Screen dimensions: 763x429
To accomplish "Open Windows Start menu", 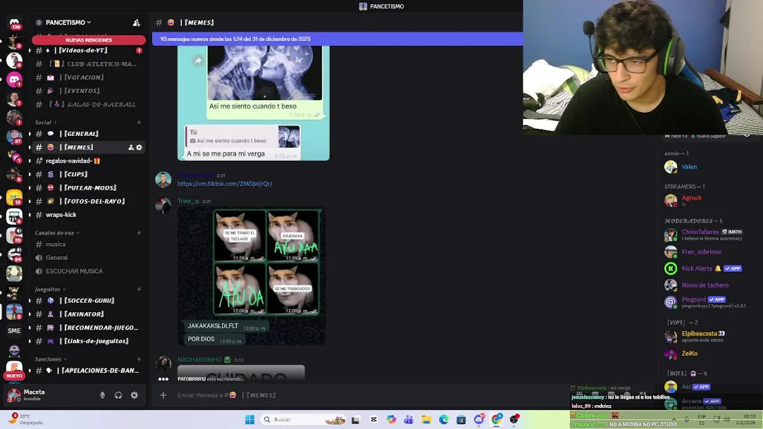I will [x=250, y=419].
